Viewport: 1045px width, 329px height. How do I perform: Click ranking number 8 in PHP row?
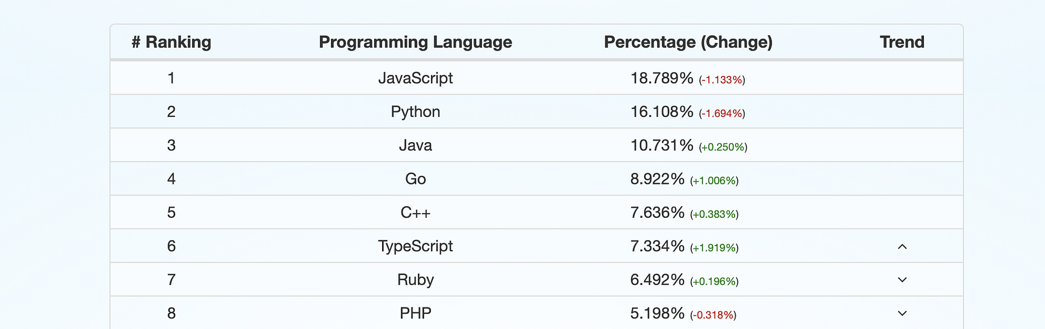pos(171,313)
